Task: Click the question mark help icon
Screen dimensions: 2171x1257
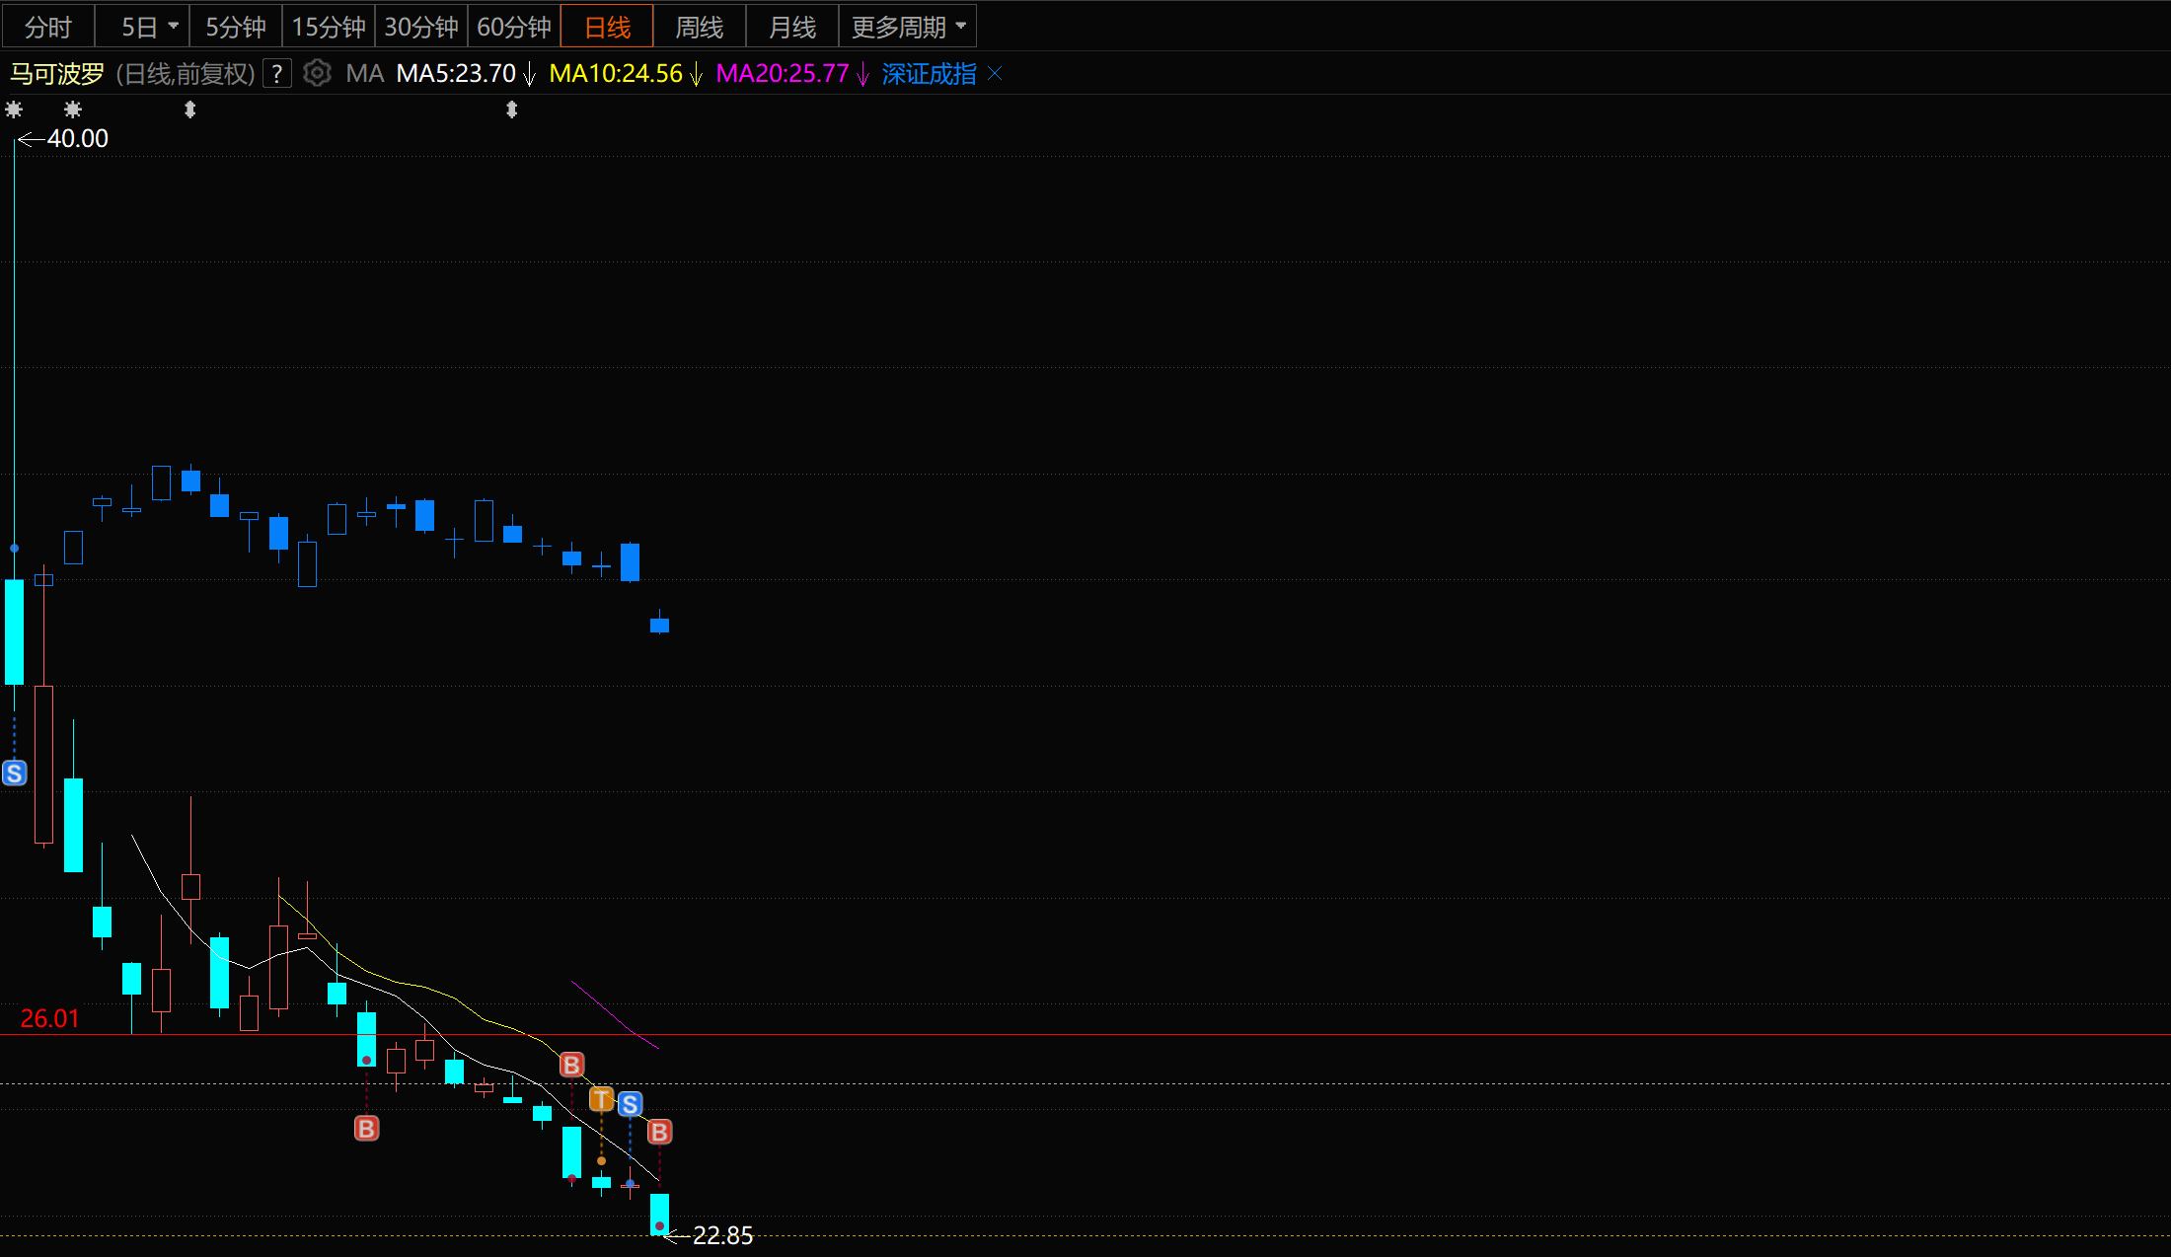Action: click(277, 74)
